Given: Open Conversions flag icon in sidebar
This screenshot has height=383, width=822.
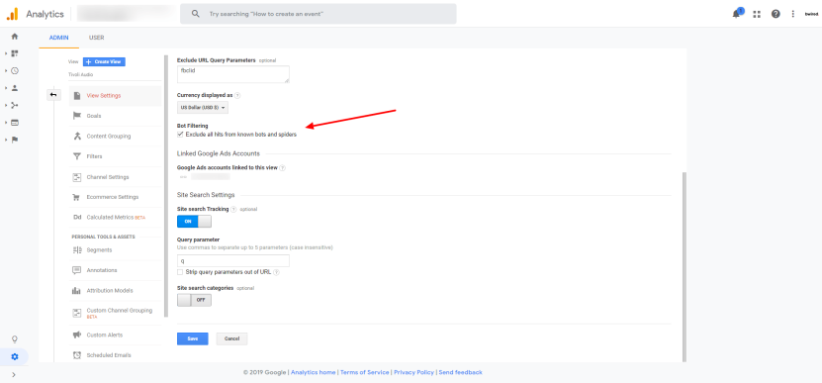Looking at the screenshot, I should (15, 140).
